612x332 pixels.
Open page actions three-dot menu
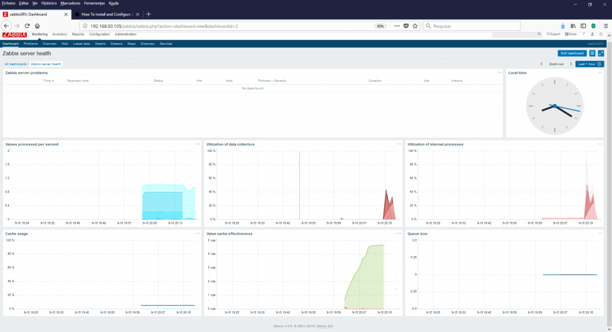tap(397, 26)
